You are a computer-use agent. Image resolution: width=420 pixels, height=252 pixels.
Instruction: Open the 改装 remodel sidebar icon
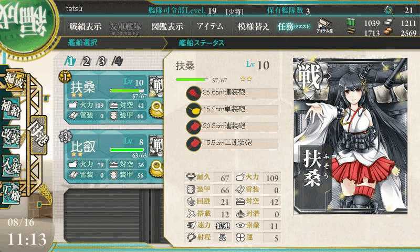tap(11, 136)
